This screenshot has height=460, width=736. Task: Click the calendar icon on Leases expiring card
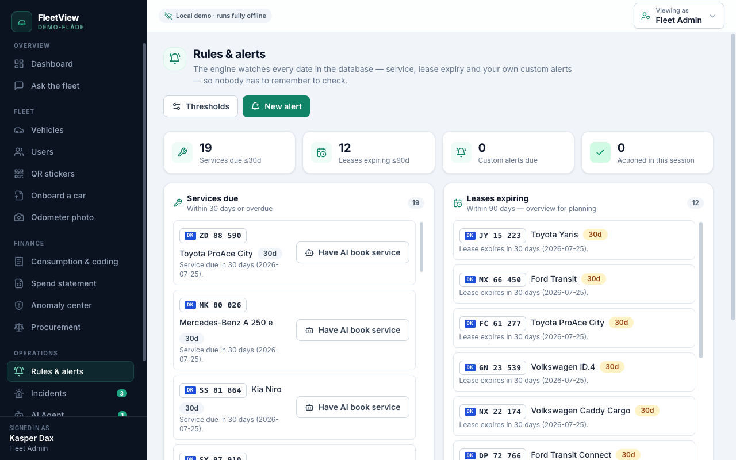[321, 152]
